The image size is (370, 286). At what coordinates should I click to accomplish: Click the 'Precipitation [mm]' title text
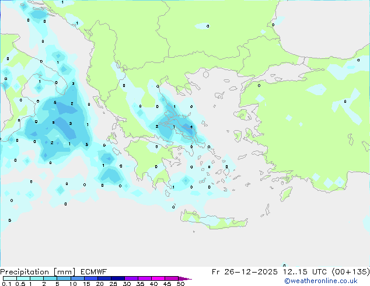tap(38, 272)
